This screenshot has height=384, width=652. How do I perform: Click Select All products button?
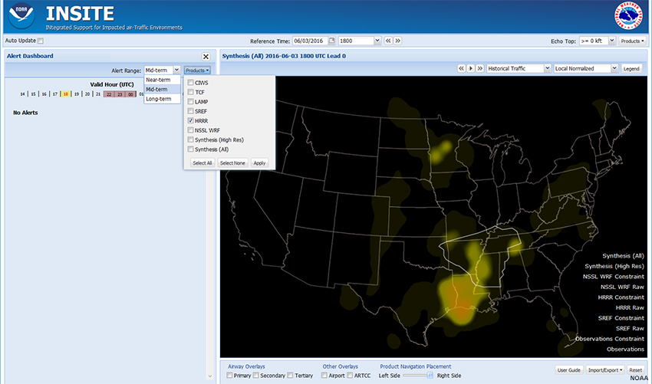click(203, 163)
